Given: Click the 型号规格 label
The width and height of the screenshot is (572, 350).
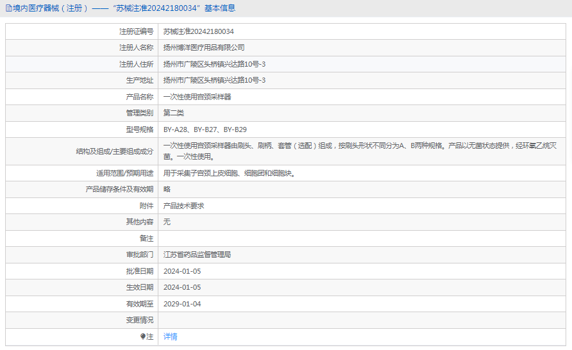Looking at the screenshot, I should tap(140, 129).
